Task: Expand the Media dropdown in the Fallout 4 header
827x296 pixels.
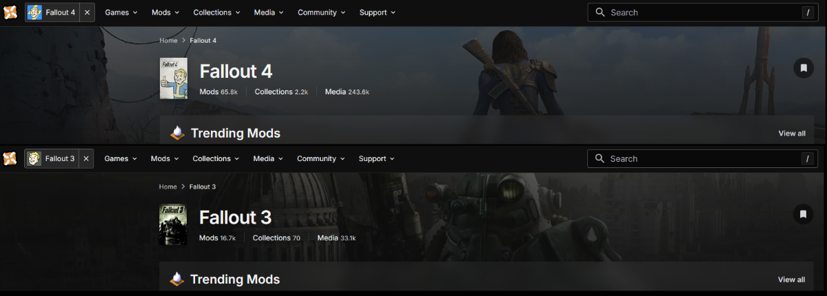Action: (269, 12)
